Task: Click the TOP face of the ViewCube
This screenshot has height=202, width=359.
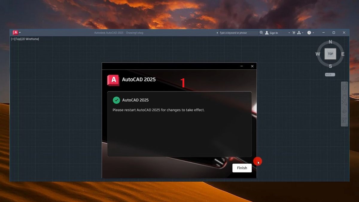Action: pos(330,54)
